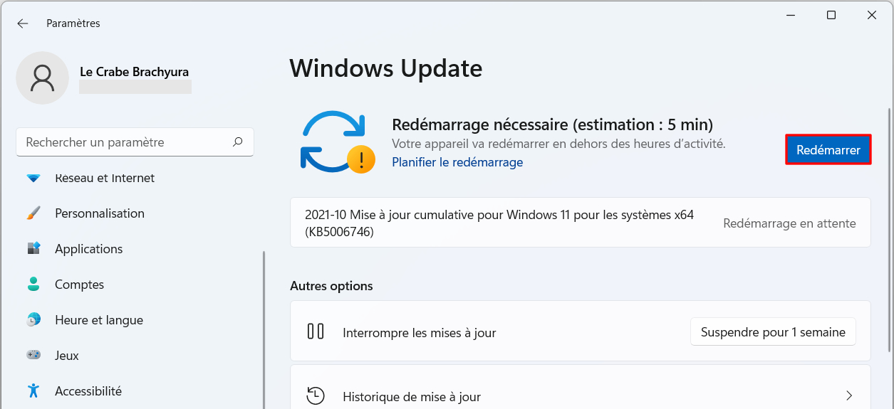Click the Réseau et Internet sidebar icon
This screenshot has width=894, height=409.
tap(33, 178)
